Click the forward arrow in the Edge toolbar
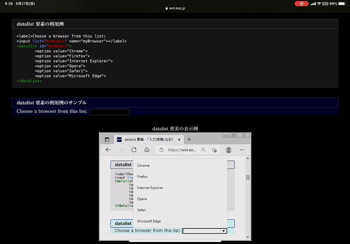 pos(121,150)
